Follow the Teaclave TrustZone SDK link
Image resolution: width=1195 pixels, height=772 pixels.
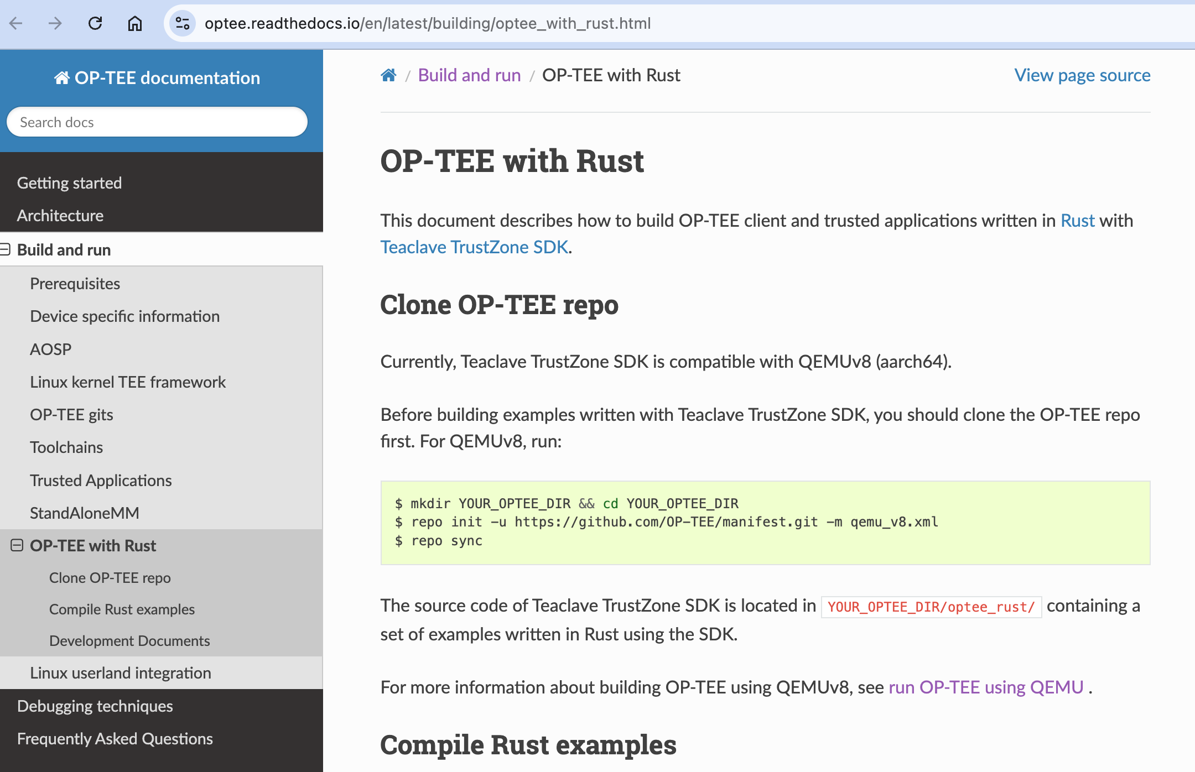(474, 247)
